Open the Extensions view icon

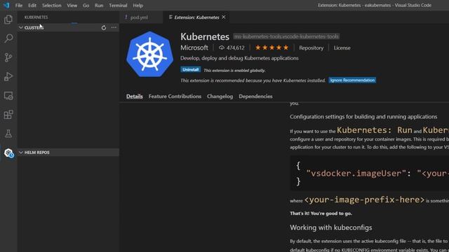click(x=8, y=115)
